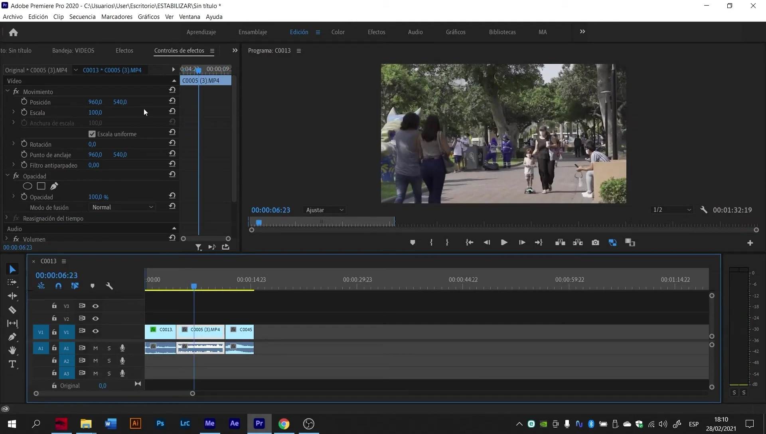Hide track V3 output
Image resolution: width=766 pixels, height=434 pixels.
point(95,306)
